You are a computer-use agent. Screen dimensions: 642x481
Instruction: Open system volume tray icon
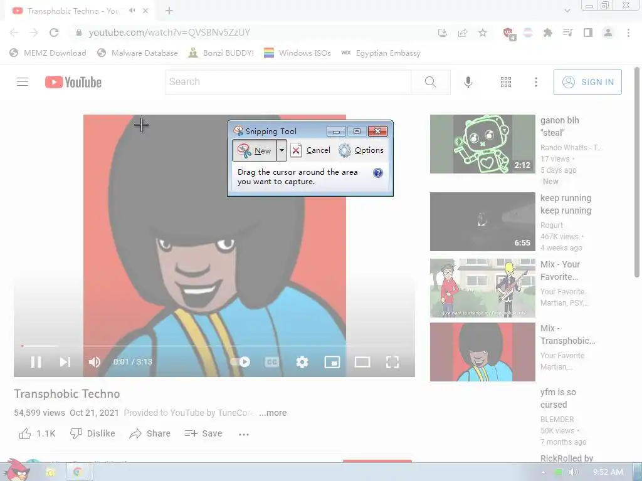coord(573,472)
